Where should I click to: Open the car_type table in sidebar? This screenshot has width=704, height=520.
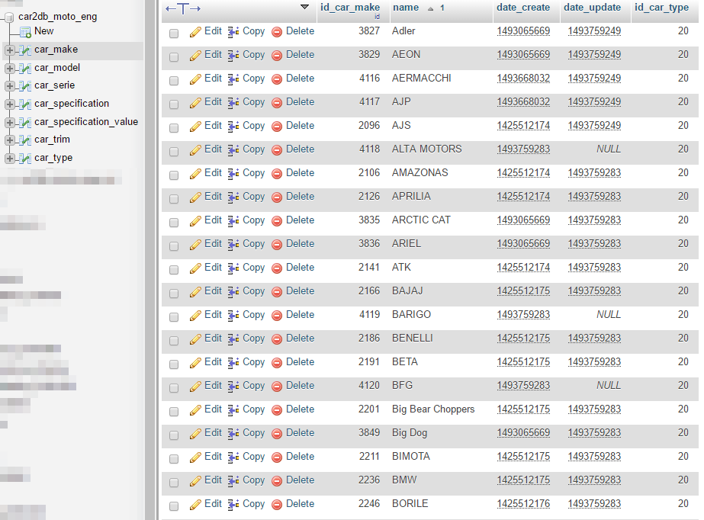click(53, 158)
